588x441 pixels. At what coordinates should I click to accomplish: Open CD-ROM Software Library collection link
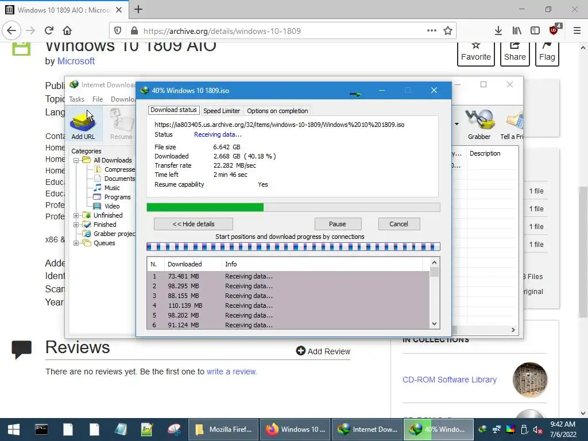(x=449, y=380)
